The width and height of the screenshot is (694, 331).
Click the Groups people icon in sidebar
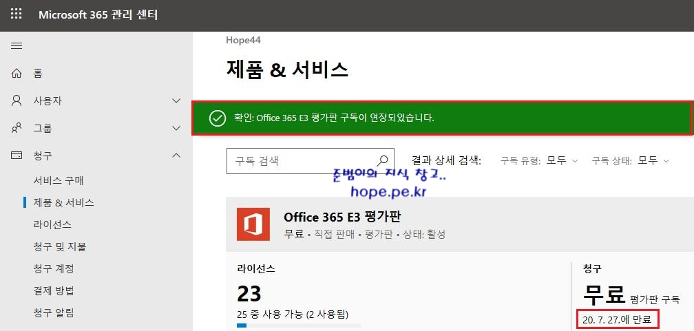[x=17, y=128]
